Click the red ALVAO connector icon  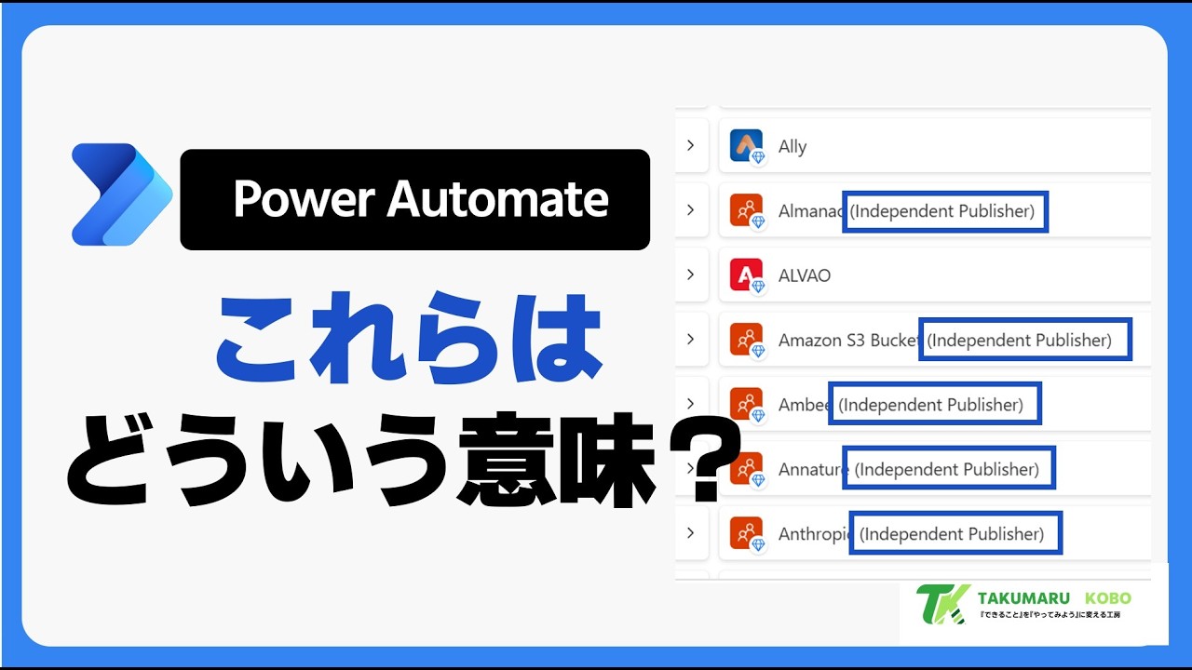(x=747, y=275)
